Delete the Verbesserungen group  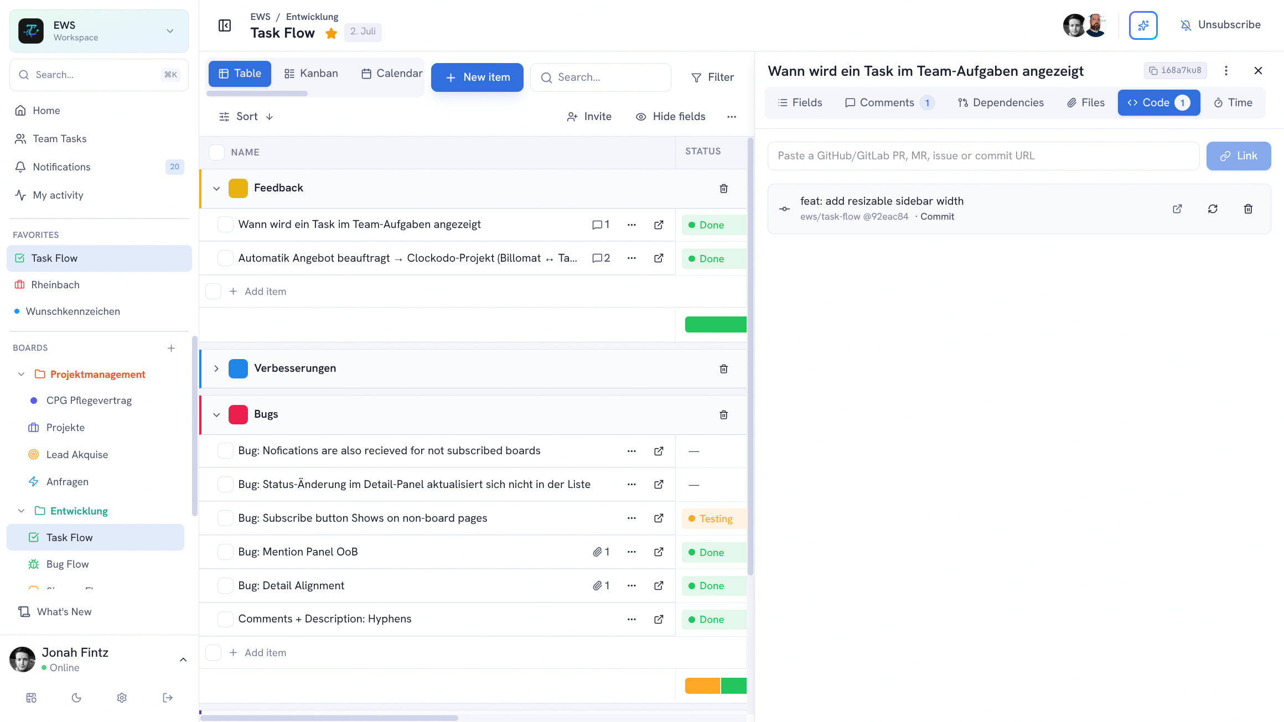723,369
